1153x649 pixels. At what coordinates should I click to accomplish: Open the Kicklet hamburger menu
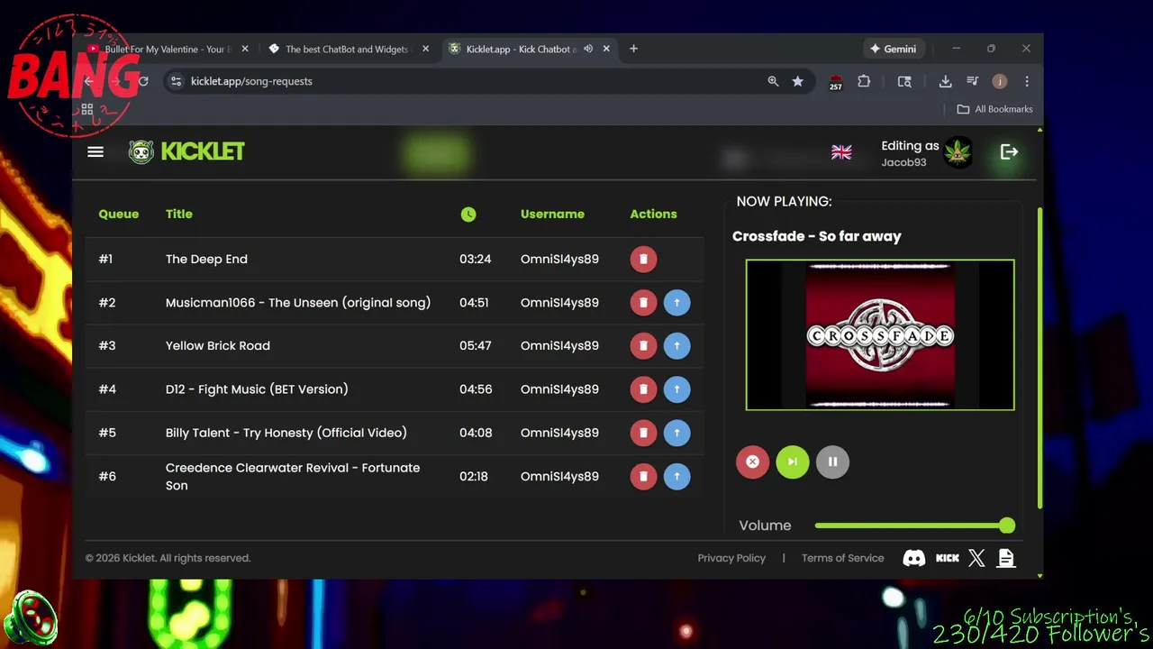pos(95,151)
